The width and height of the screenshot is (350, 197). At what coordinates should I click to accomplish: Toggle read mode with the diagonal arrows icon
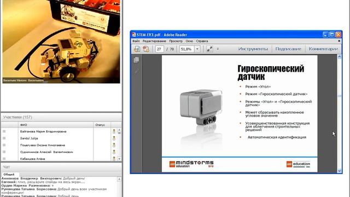[x=209, y=49]
